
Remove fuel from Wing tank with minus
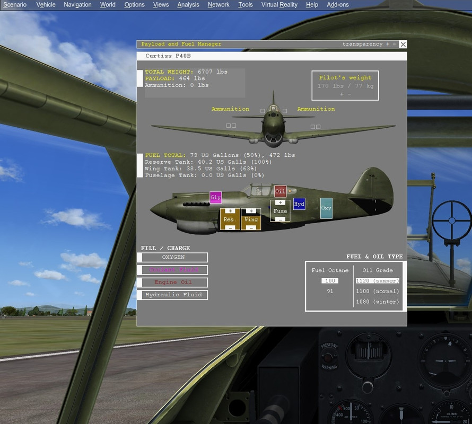(251, 228)
